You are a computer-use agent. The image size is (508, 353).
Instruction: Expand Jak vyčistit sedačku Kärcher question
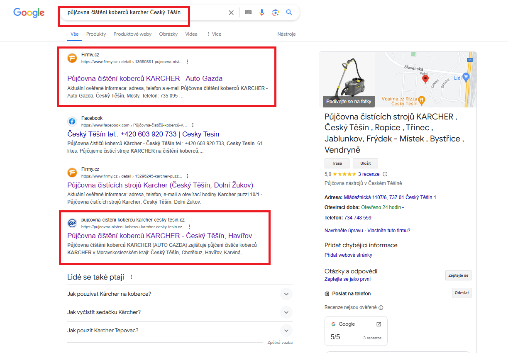pos(180,312)
